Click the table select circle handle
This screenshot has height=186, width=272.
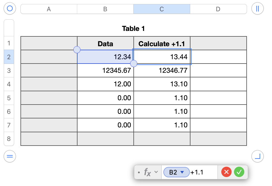10,8
